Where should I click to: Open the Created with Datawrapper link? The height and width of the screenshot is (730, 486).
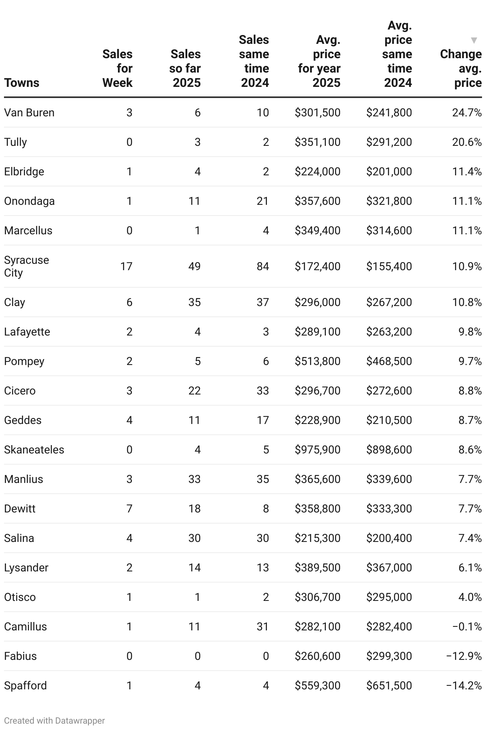coord(55,720)
